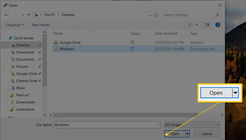
Task: Sort by Type column header
Action: coord(194,34)
